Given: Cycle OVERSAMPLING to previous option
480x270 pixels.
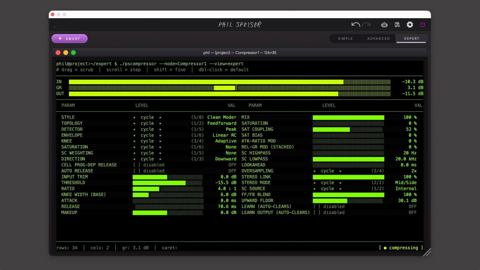Looking at the screenshot, I should pos(314,171).
